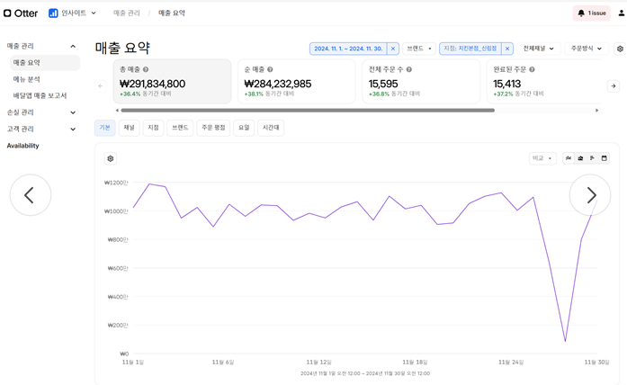Open the chart settings gear icon
Screen dimensions: 627x385
(x=111, y=158)
